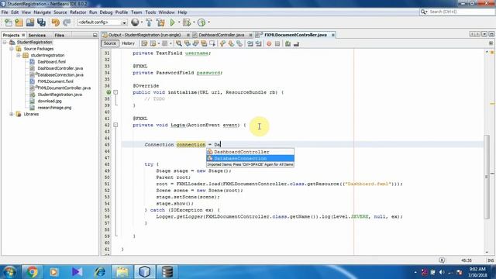Expand the Libraries node
This screenshot has height=279, width=496.
tap(12, 114)
